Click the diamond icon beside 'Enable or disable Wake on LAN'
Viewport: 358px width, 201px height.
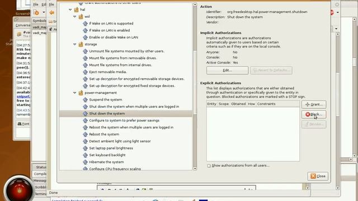pos(85,37)
